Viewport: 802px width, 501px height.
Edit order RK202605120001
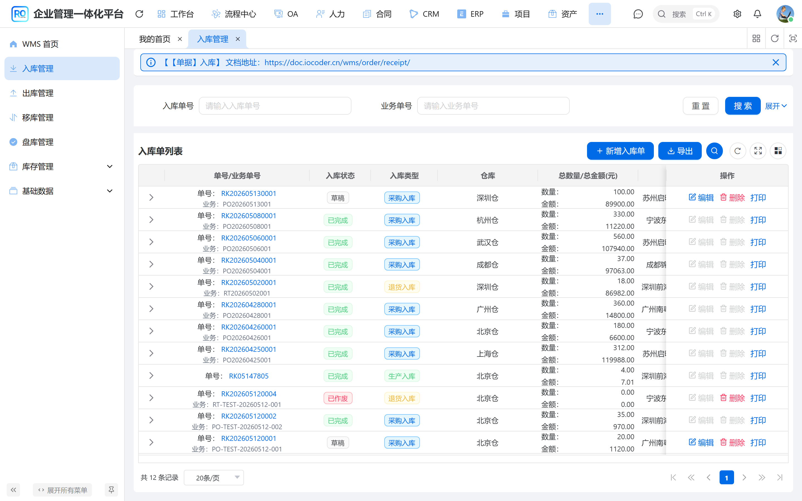tap(701, 443)
